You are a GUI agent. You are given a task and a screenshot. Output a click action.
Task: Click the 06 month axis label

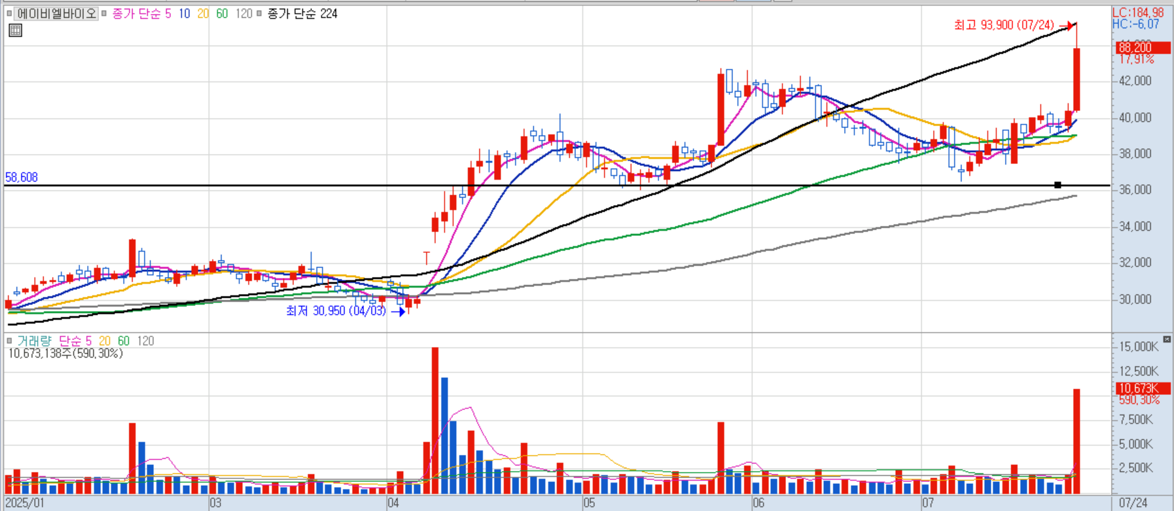pos(758,503)
